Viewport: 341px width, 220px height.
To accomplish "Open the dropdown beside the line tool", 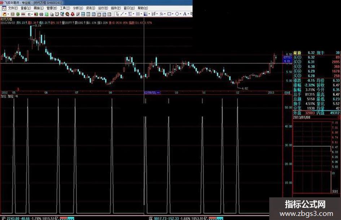I will 126,14.
